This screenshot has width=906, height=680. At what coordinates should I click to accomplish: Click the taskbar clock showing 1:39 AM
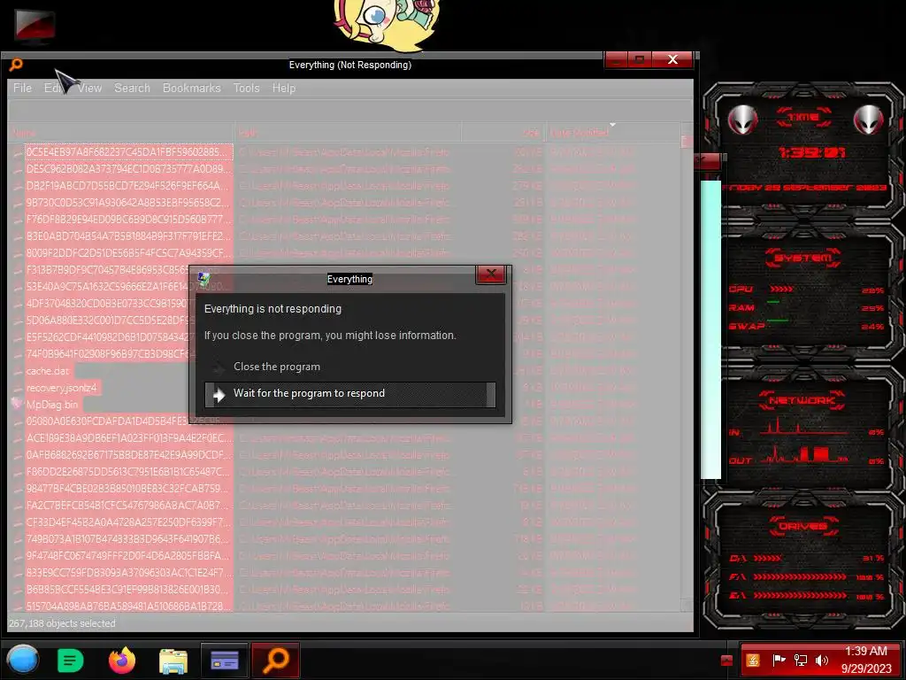click(865, 660)
